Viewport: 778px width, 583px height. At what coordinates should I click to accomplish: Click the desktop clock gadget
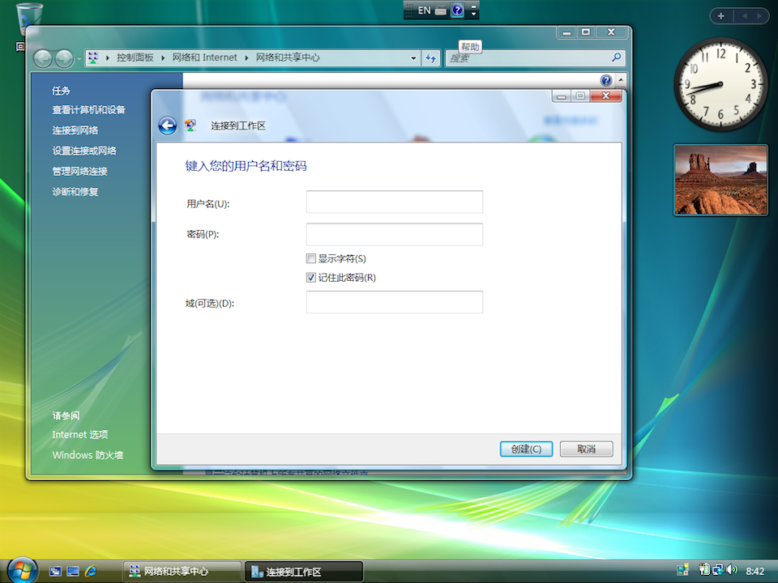coord(720,84)
